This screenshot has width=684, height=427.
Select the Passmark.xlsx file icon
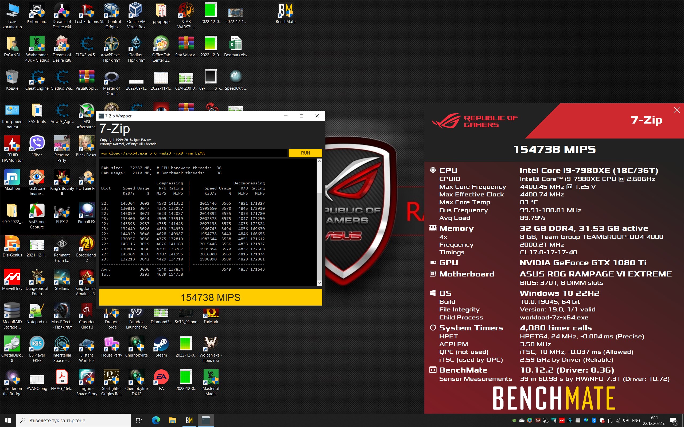(235, 47)
